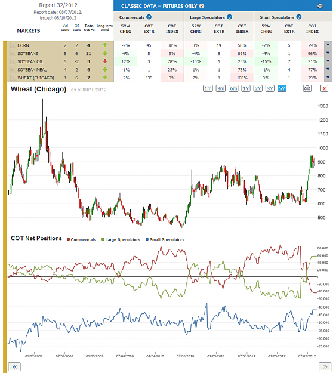Go to next period with right arrows
The image size is (336, 373).
(x=325, y=366)
